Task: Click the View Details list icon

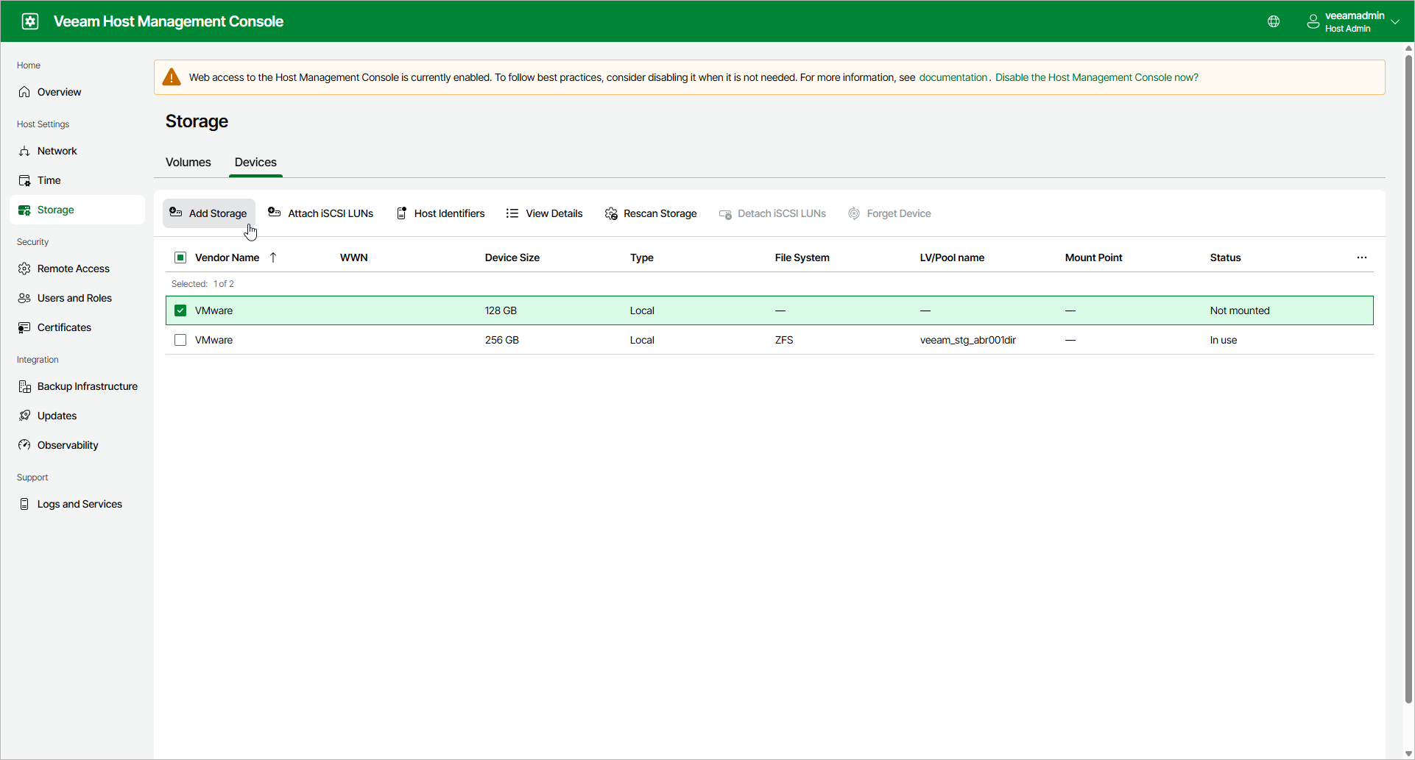Action: (x=512, y=213)
